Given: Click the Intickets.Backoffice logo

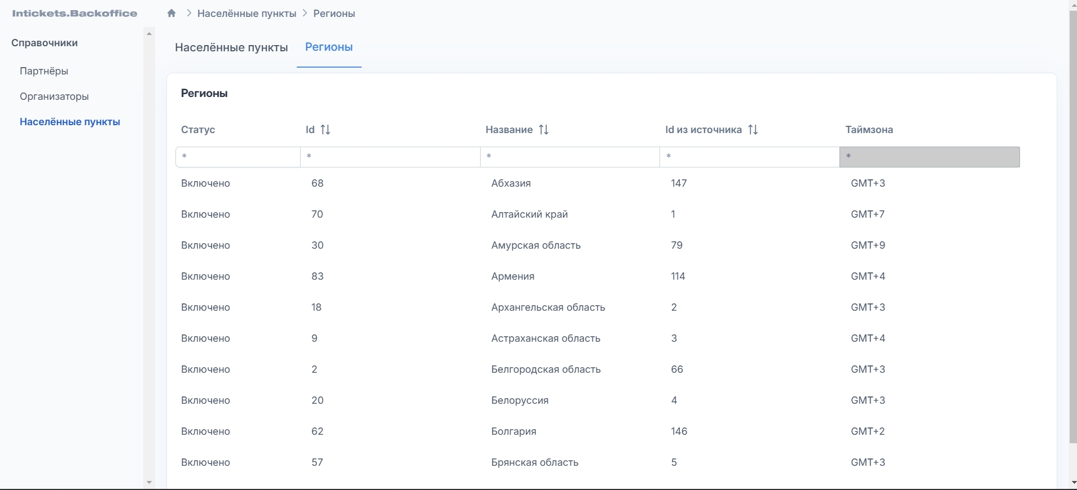Looking at the screenshot, I should [74, 14].
